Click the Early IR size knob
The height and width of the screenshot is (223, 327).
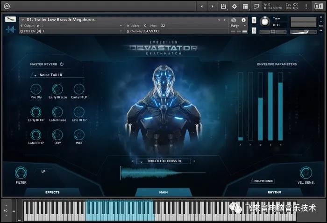pyautogui.click(x=57, y=89)
